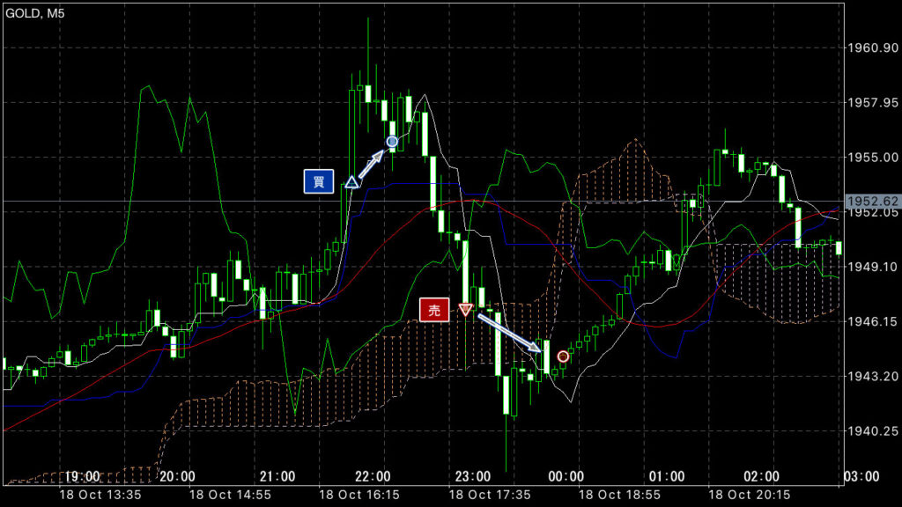Click the GOLD, M5 chart title
This screenshot has width=902, height=507.
[x=35, y=13]
